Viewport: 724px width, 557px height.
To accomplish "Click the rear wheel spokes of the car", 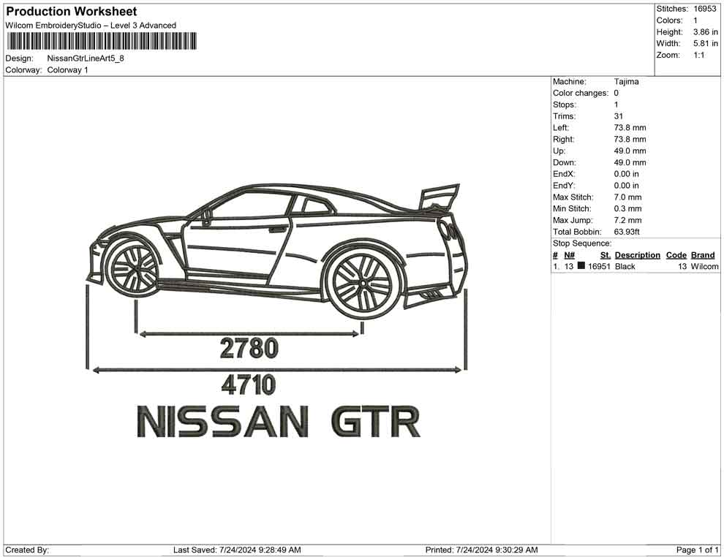I will click(363, 281).
